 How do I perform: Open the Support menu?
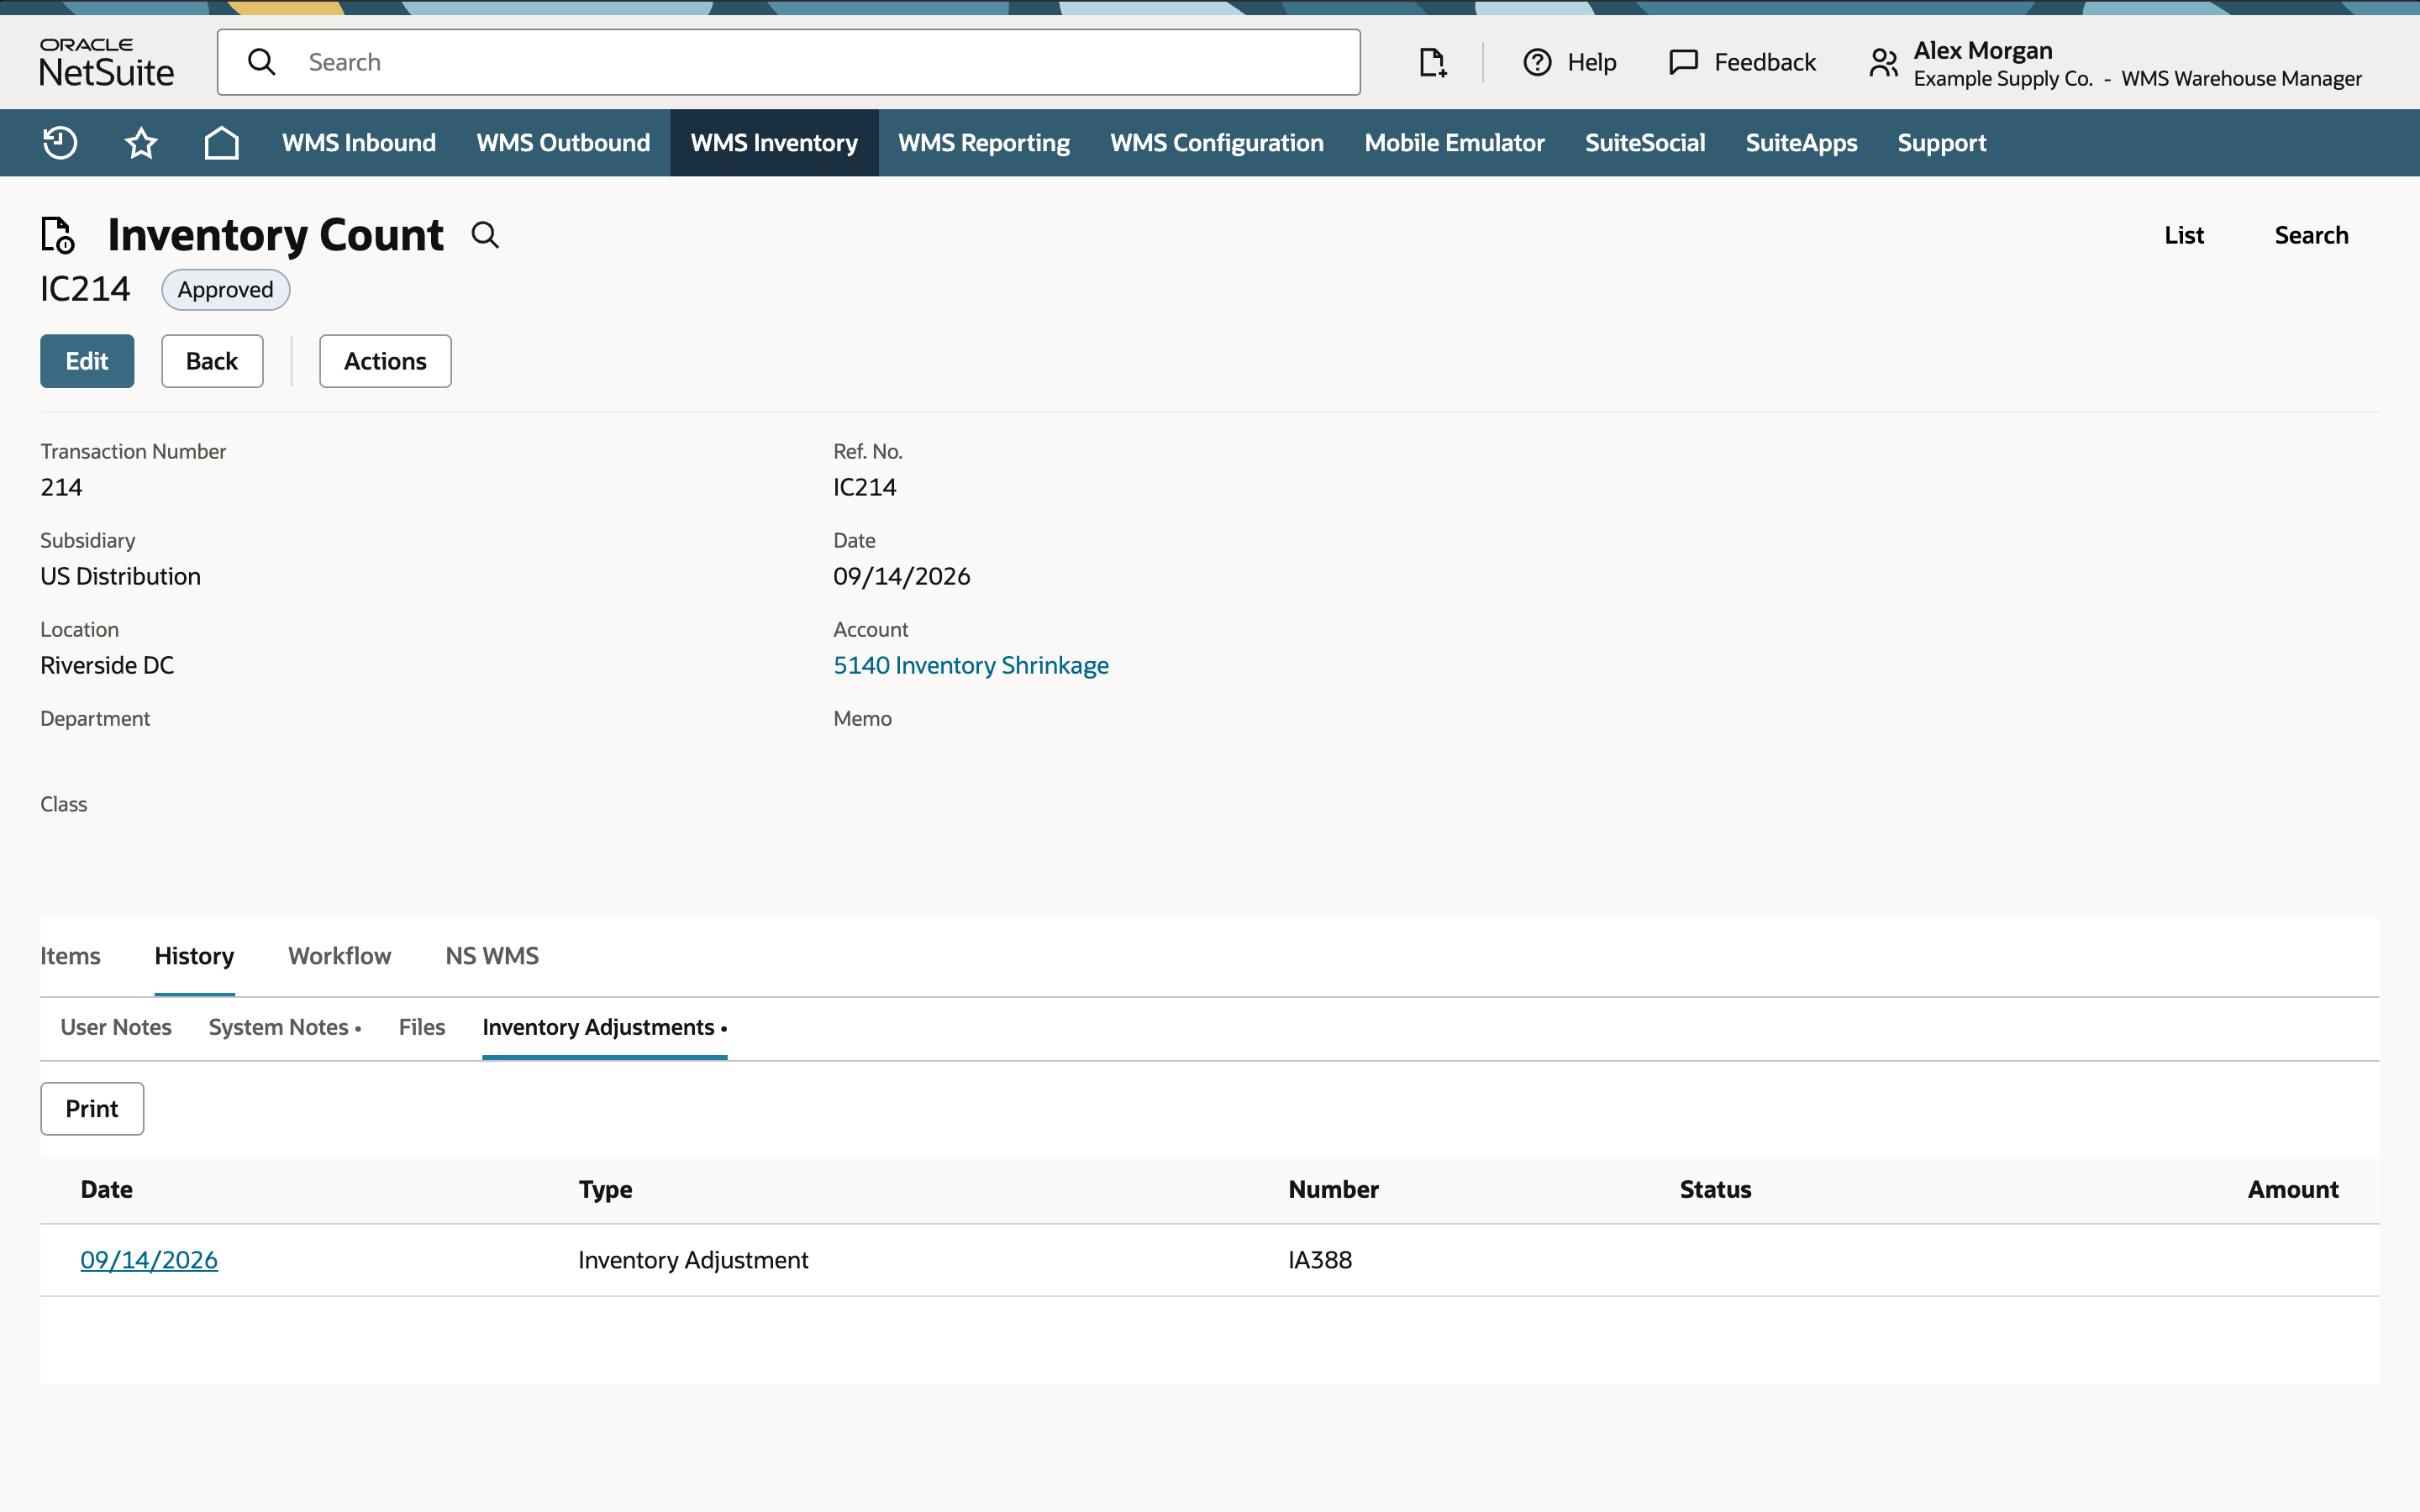click(x=1942, y=143)
